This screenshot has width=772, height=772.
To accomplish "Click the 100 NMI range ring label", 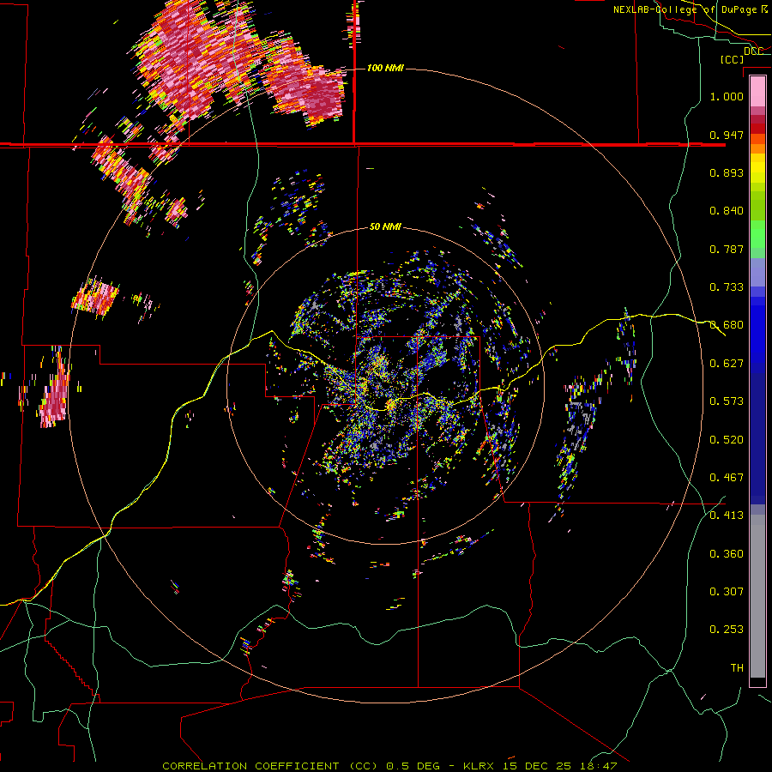I will click(385, 68).
